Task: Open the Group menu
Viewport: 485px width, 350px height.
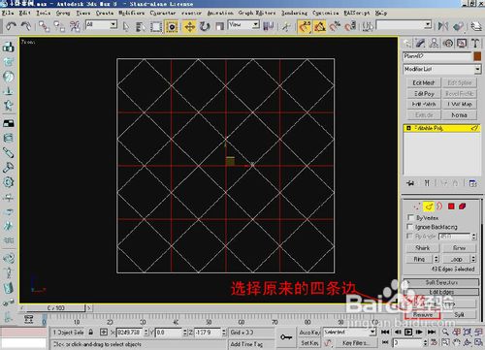Action: coord(63,13)
